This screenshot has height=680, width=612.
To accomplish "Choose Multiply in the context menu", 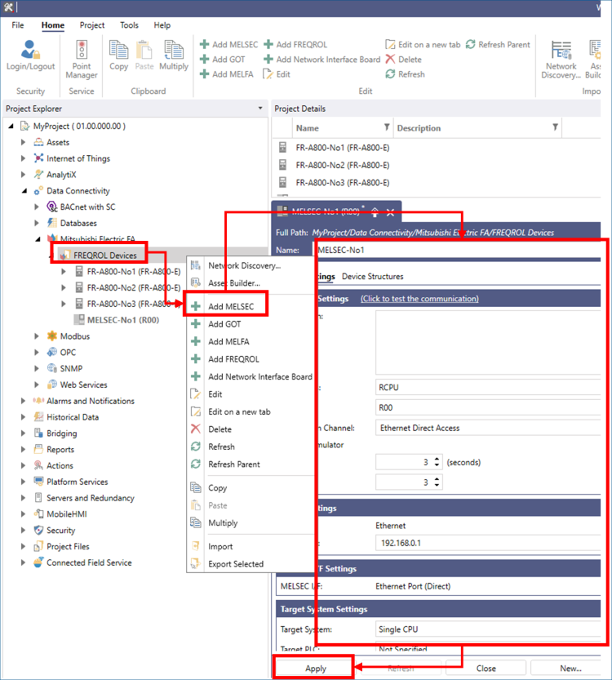I will pos(223,523).
